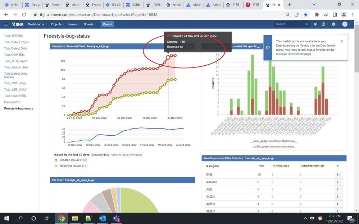Open the Jira feedback megaphone icon

316,24
